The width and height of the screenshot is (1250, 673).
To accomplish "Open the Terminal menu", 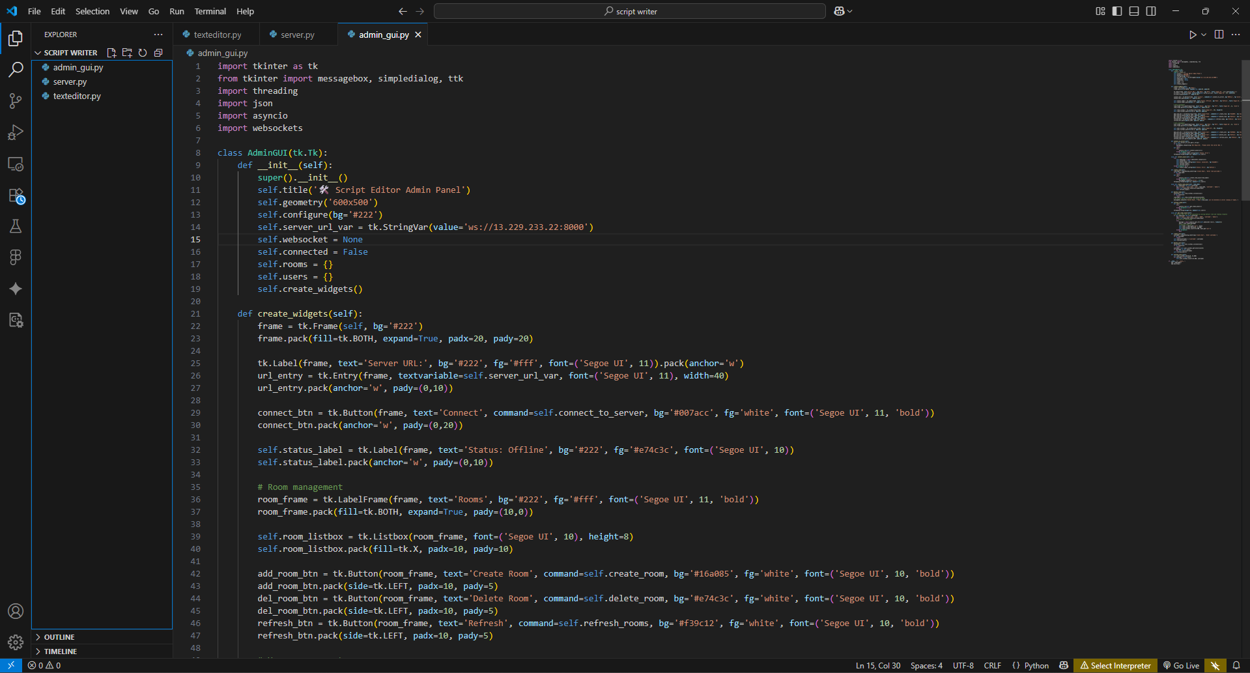I will [210, 11].
